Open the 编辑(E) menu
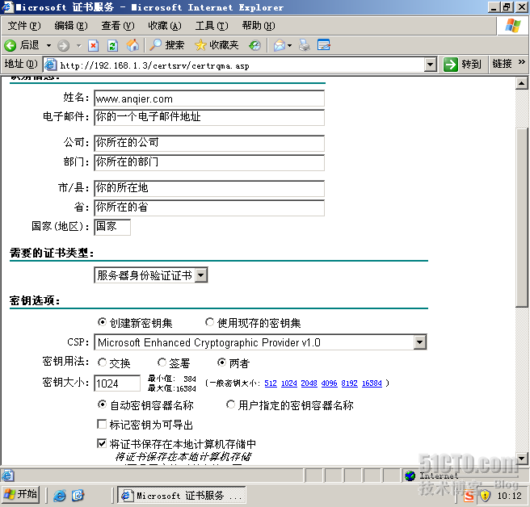This screenshot has width=530, height=507. click(70, 26)
